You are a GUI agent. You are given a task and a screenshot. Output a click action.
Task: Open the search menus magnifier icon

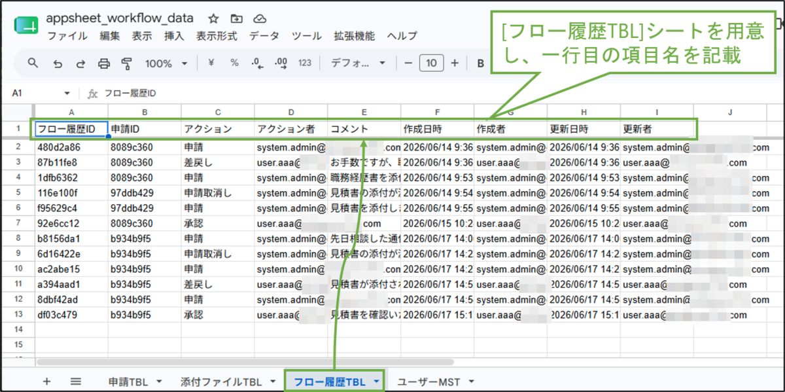coord(33,63)
